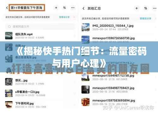Viewport: 158px width, 114px height.
Task: Dismiss the share notice in the left panel
Action: [74, 17]
